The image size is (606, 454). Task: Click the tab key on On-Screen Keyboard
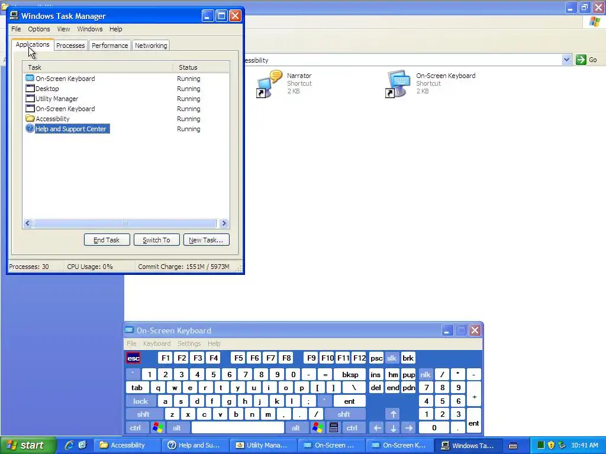(x=137, y=388)
